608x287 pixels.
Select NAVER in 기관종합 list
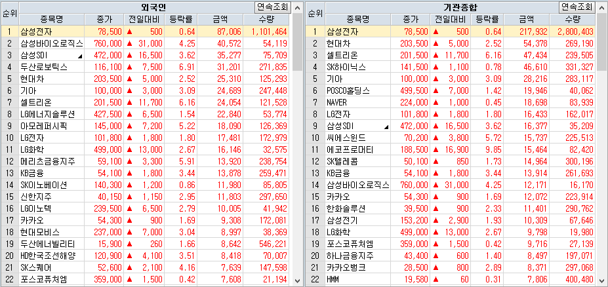tap(337, 102)
